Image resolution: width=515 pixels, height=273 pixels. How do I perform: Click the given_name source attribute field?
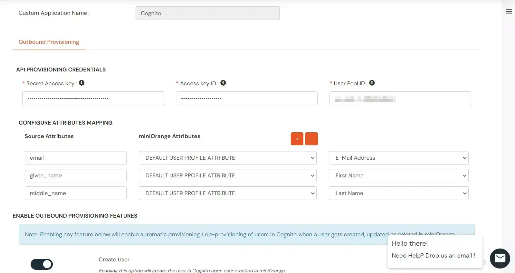click(76, 175)
